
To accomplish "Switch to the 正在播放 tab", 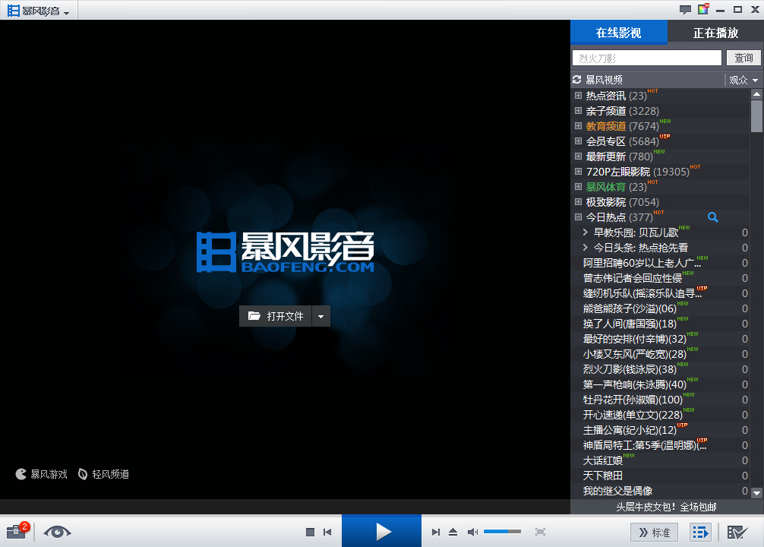I will point(715,33).
